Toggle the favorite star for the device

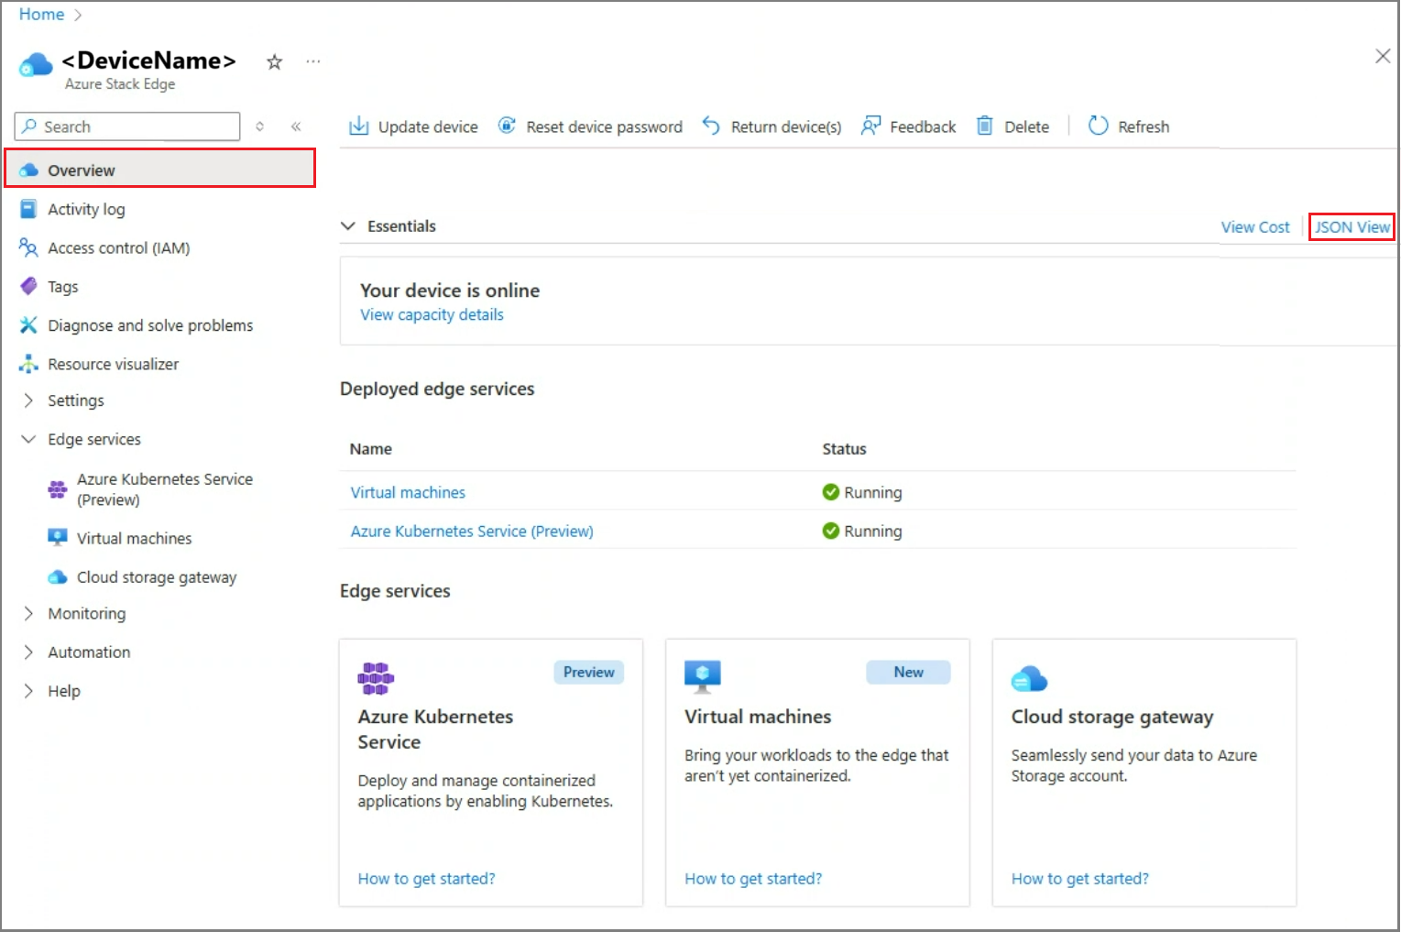coord(273,61)
